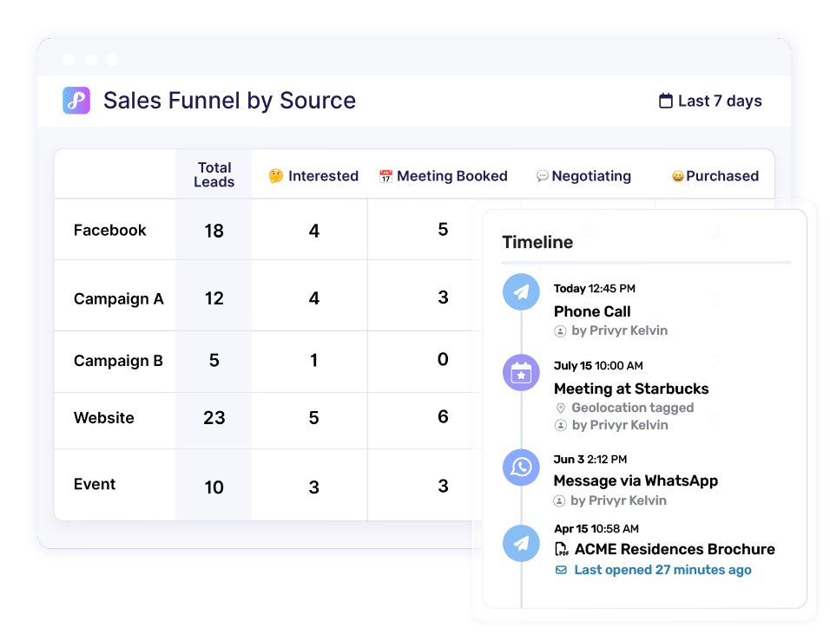Open the Message via WhatsApp entry
The width and height of the screenshot is (830, 634).
636,480
